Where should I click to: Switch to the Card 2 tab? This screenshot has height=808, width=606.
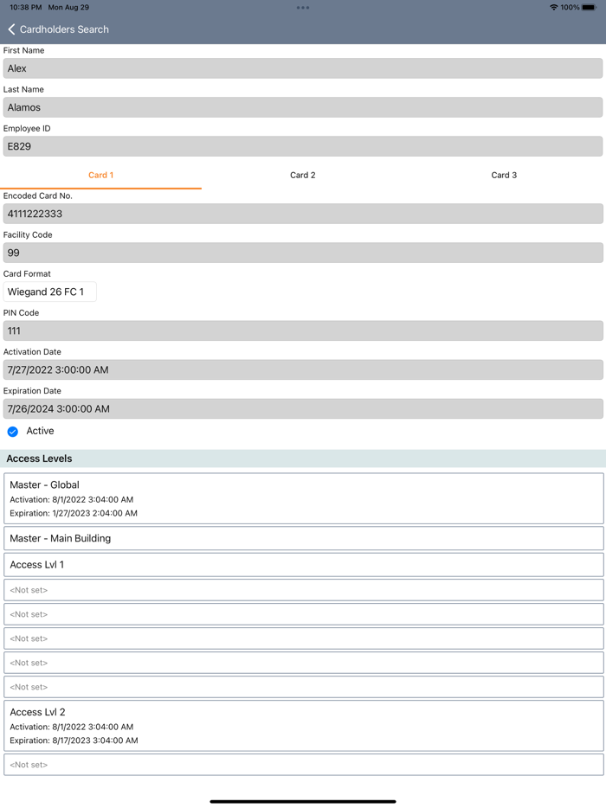click(x=302, y=175)
